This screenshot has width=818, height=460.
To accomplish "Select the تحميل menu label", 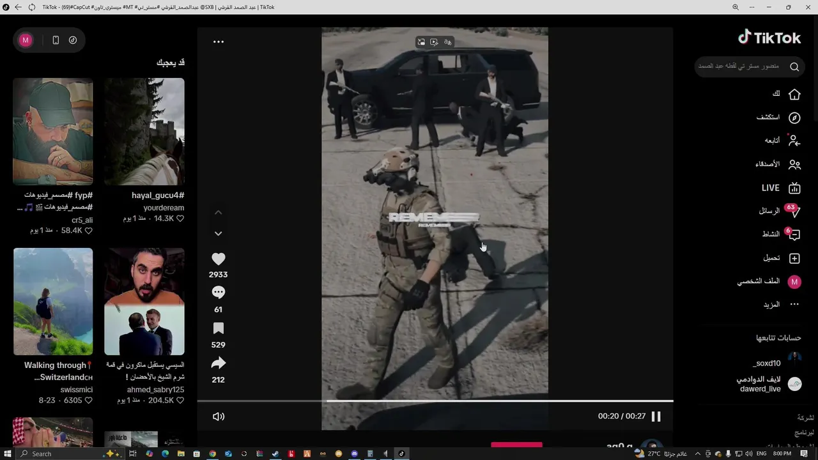I will 771,258.
